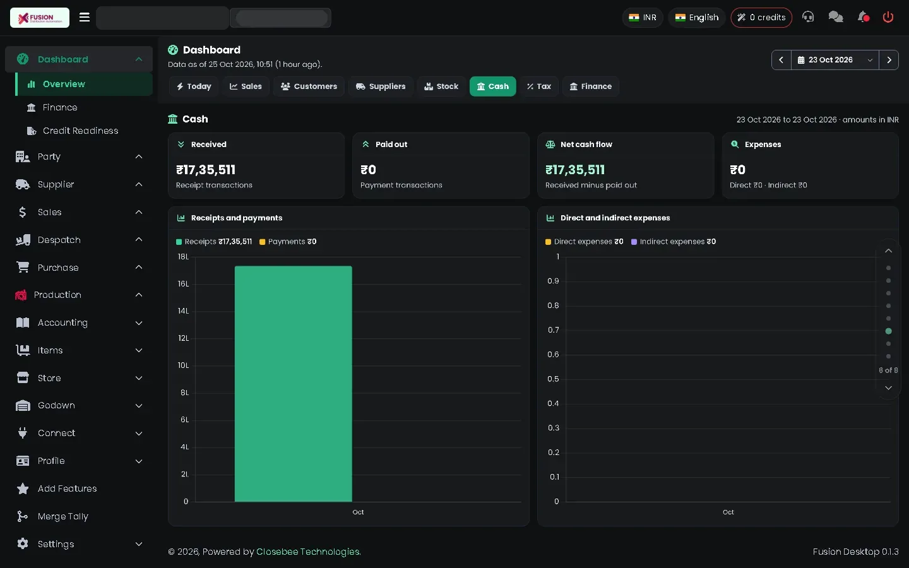Toggle Receipts series in chart legend

[x=214, y=242]
